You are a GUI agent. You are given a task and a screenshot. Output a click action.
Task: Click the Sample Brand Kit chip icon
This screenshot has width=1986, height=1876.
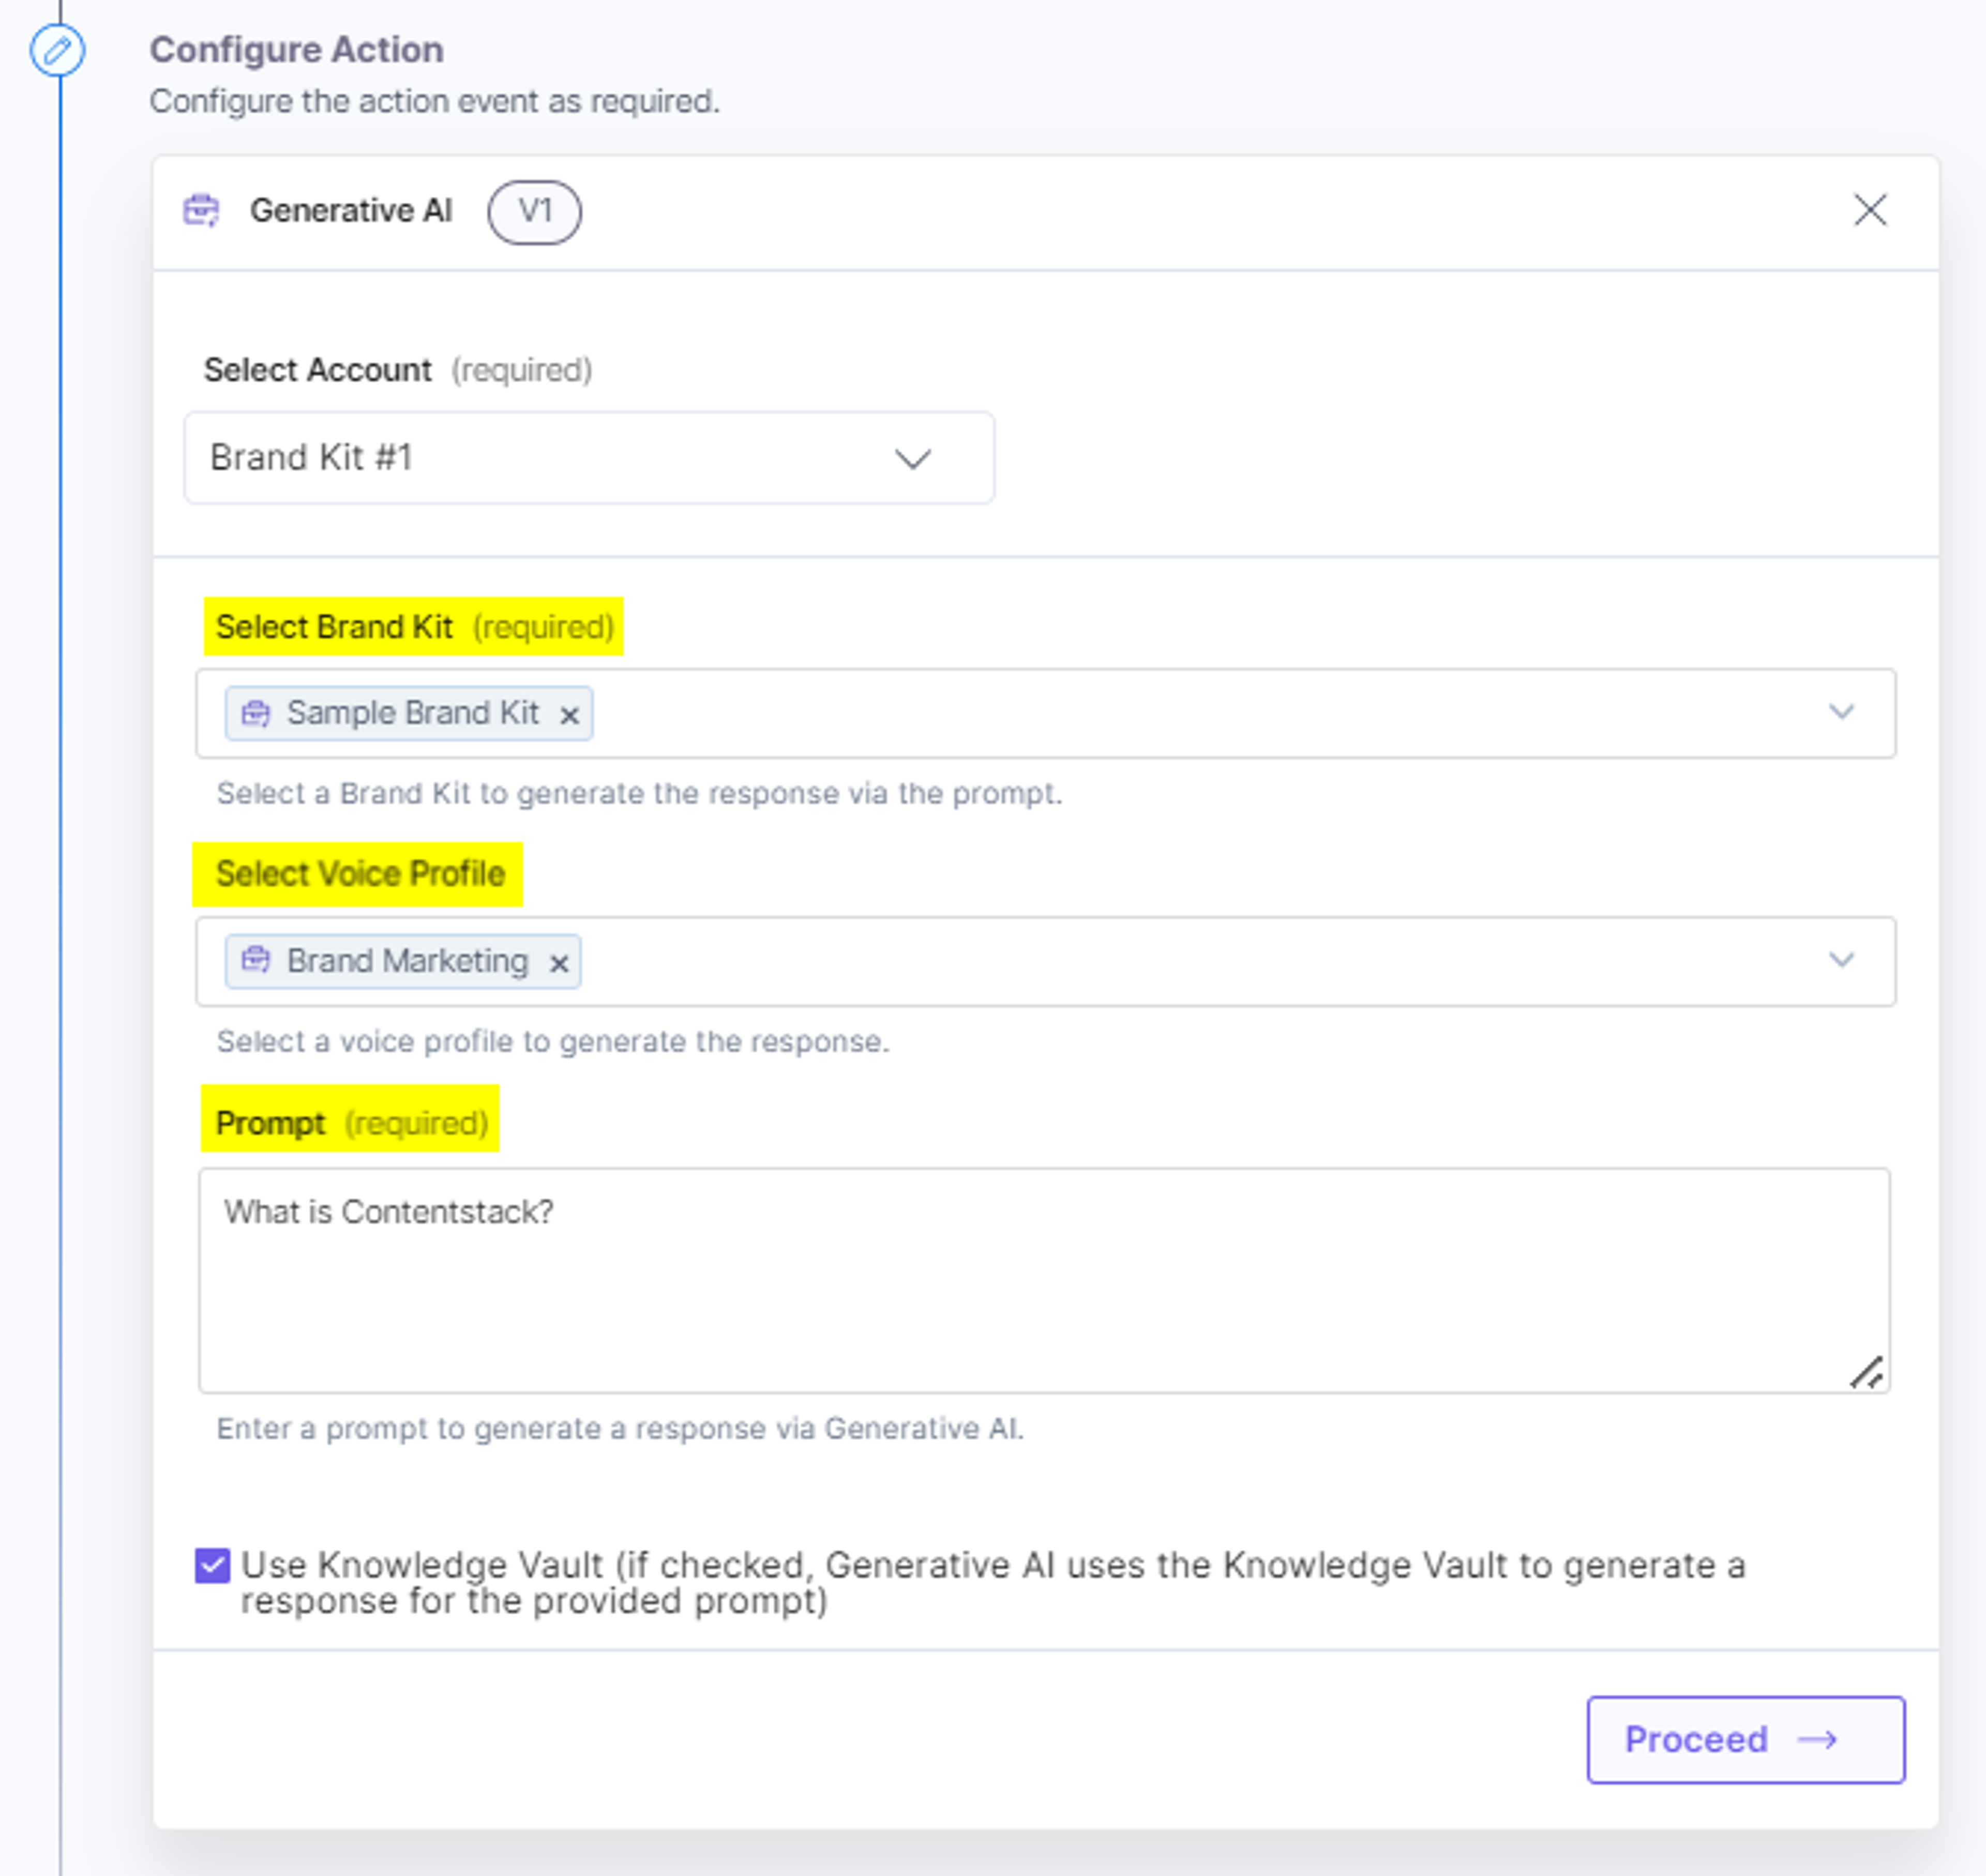256,713
